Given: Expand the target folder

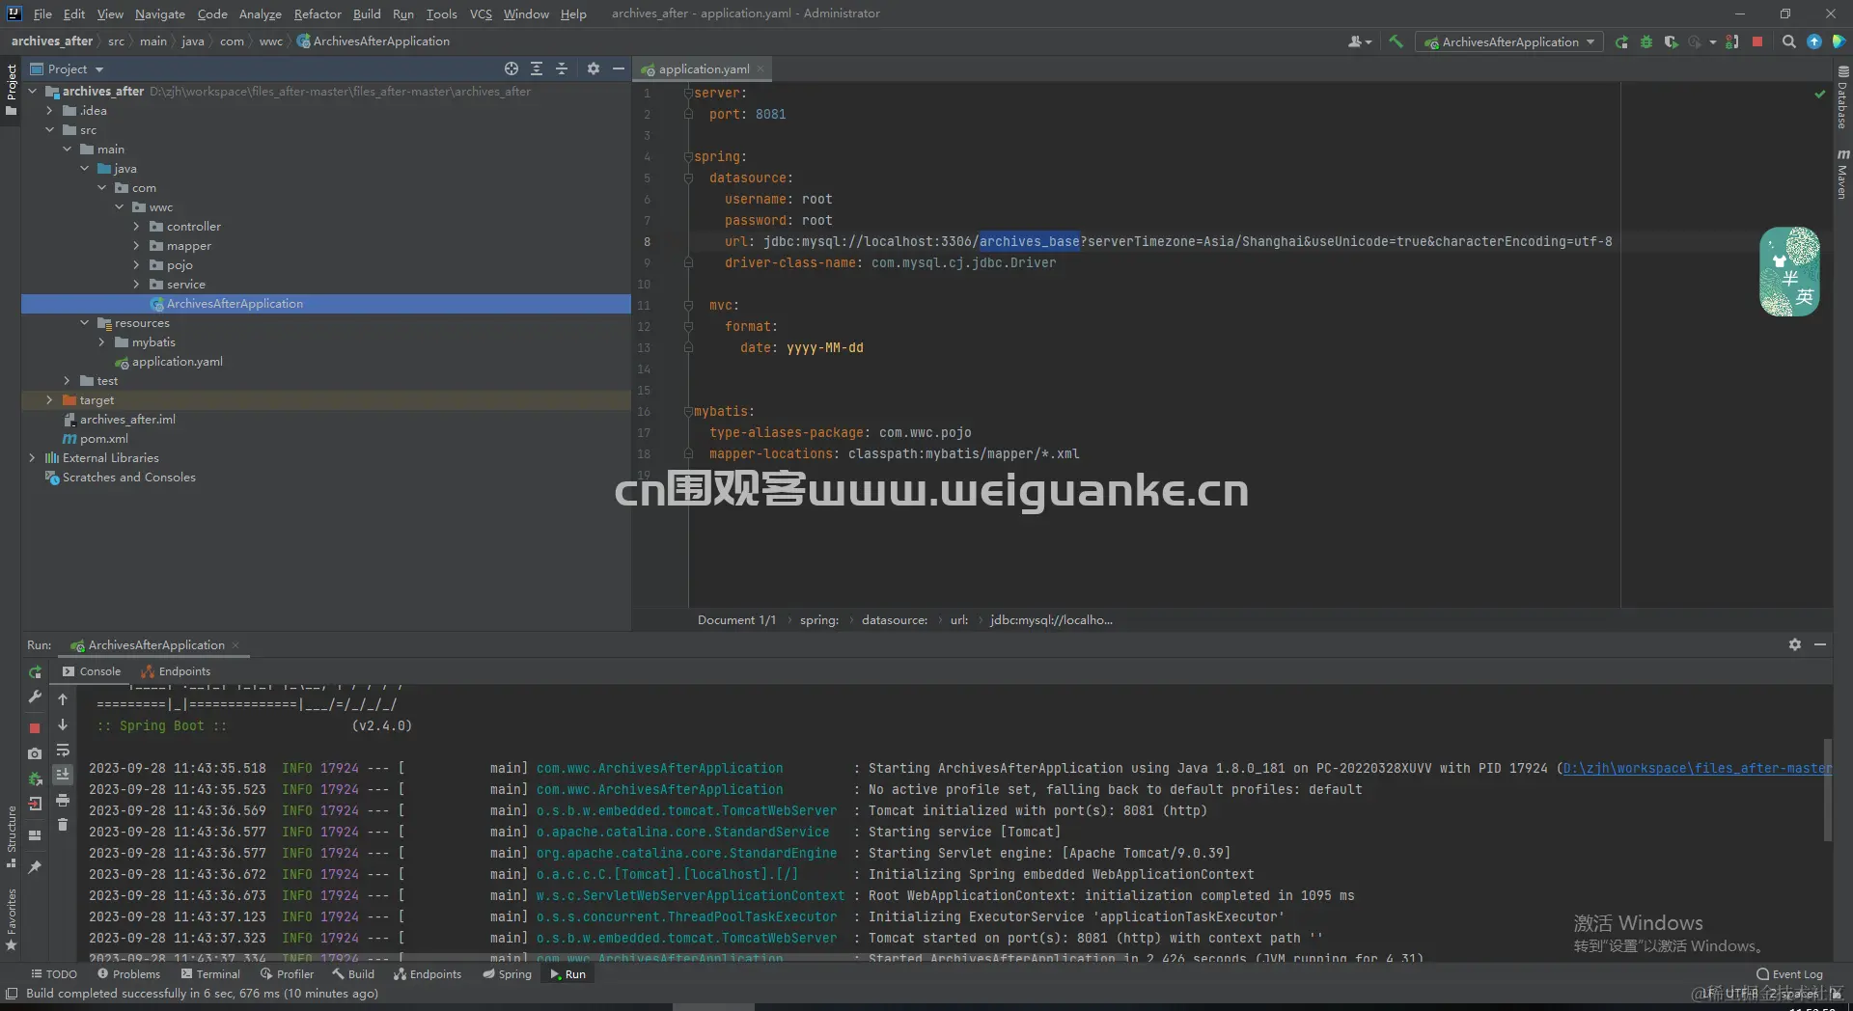Looking at the screenshot, I should [49, 400].
